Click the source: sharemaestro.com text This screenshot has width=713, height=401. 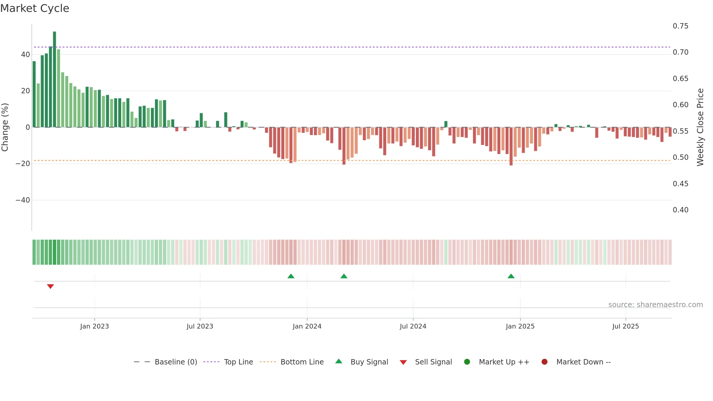[x=656, y=305]
